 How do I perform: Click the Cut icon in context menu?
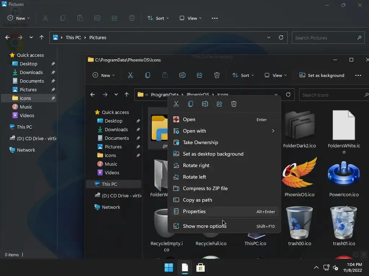coord(176,104)
